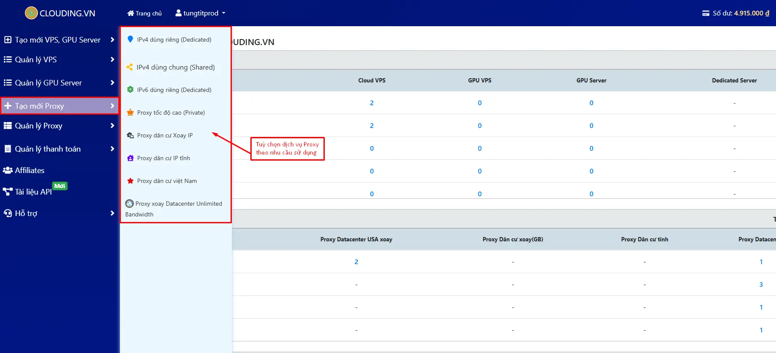Click the yellow share icon for IPv4 Shared
The height and width of the screenshot is (353, 776).
[129, 67]
